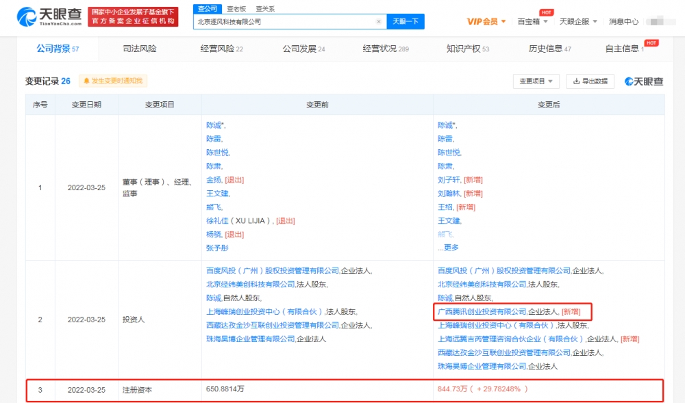Viewport: 685px width, 403px height.
Task: Open the 天眼企服 dropdown menu
Action: point(578,21)
